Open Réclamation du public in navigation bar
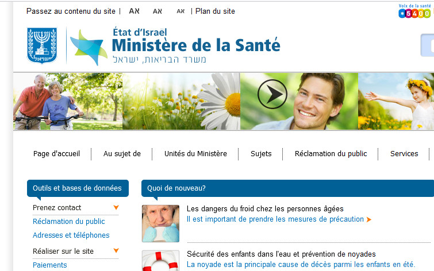 [331, 154]
